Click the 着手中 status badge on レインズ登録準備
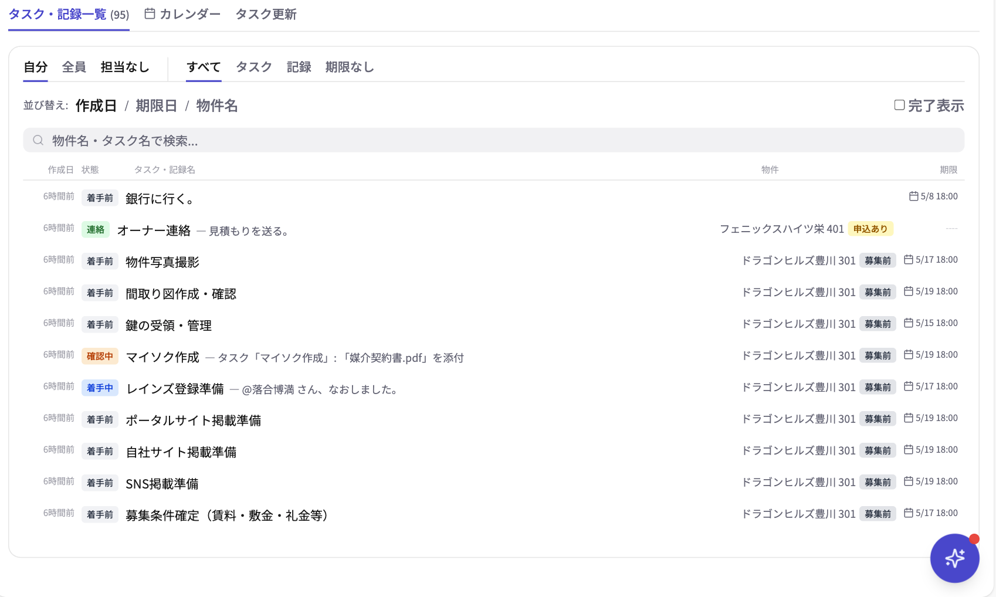Screen dimensions: 996x597 click(100, 388)
